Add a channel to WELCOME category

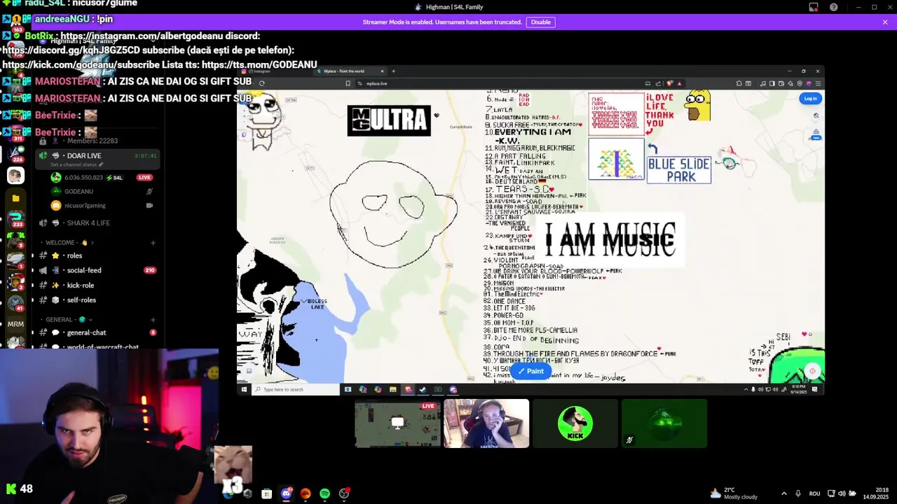click(x=153, y=243)
